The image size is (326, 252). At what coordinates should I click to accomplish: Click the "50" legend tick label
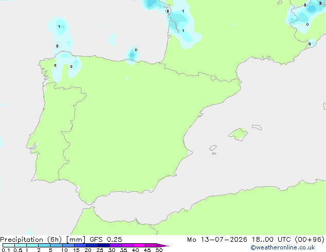pos(159,250)
